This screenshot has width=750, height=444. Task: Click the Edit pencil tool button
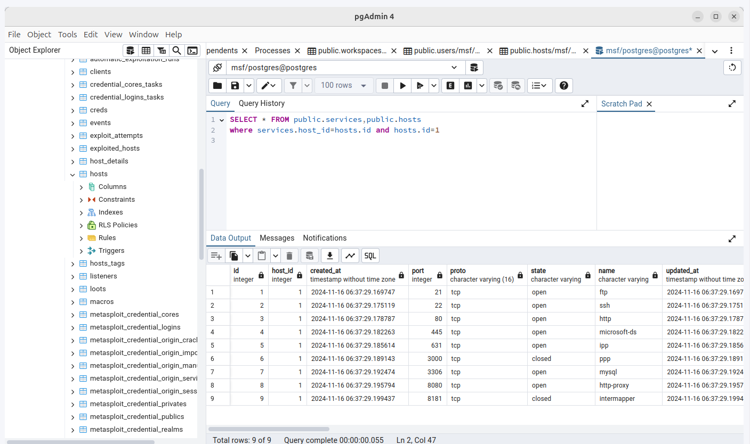pyautogui.click(x=269, y=85)
